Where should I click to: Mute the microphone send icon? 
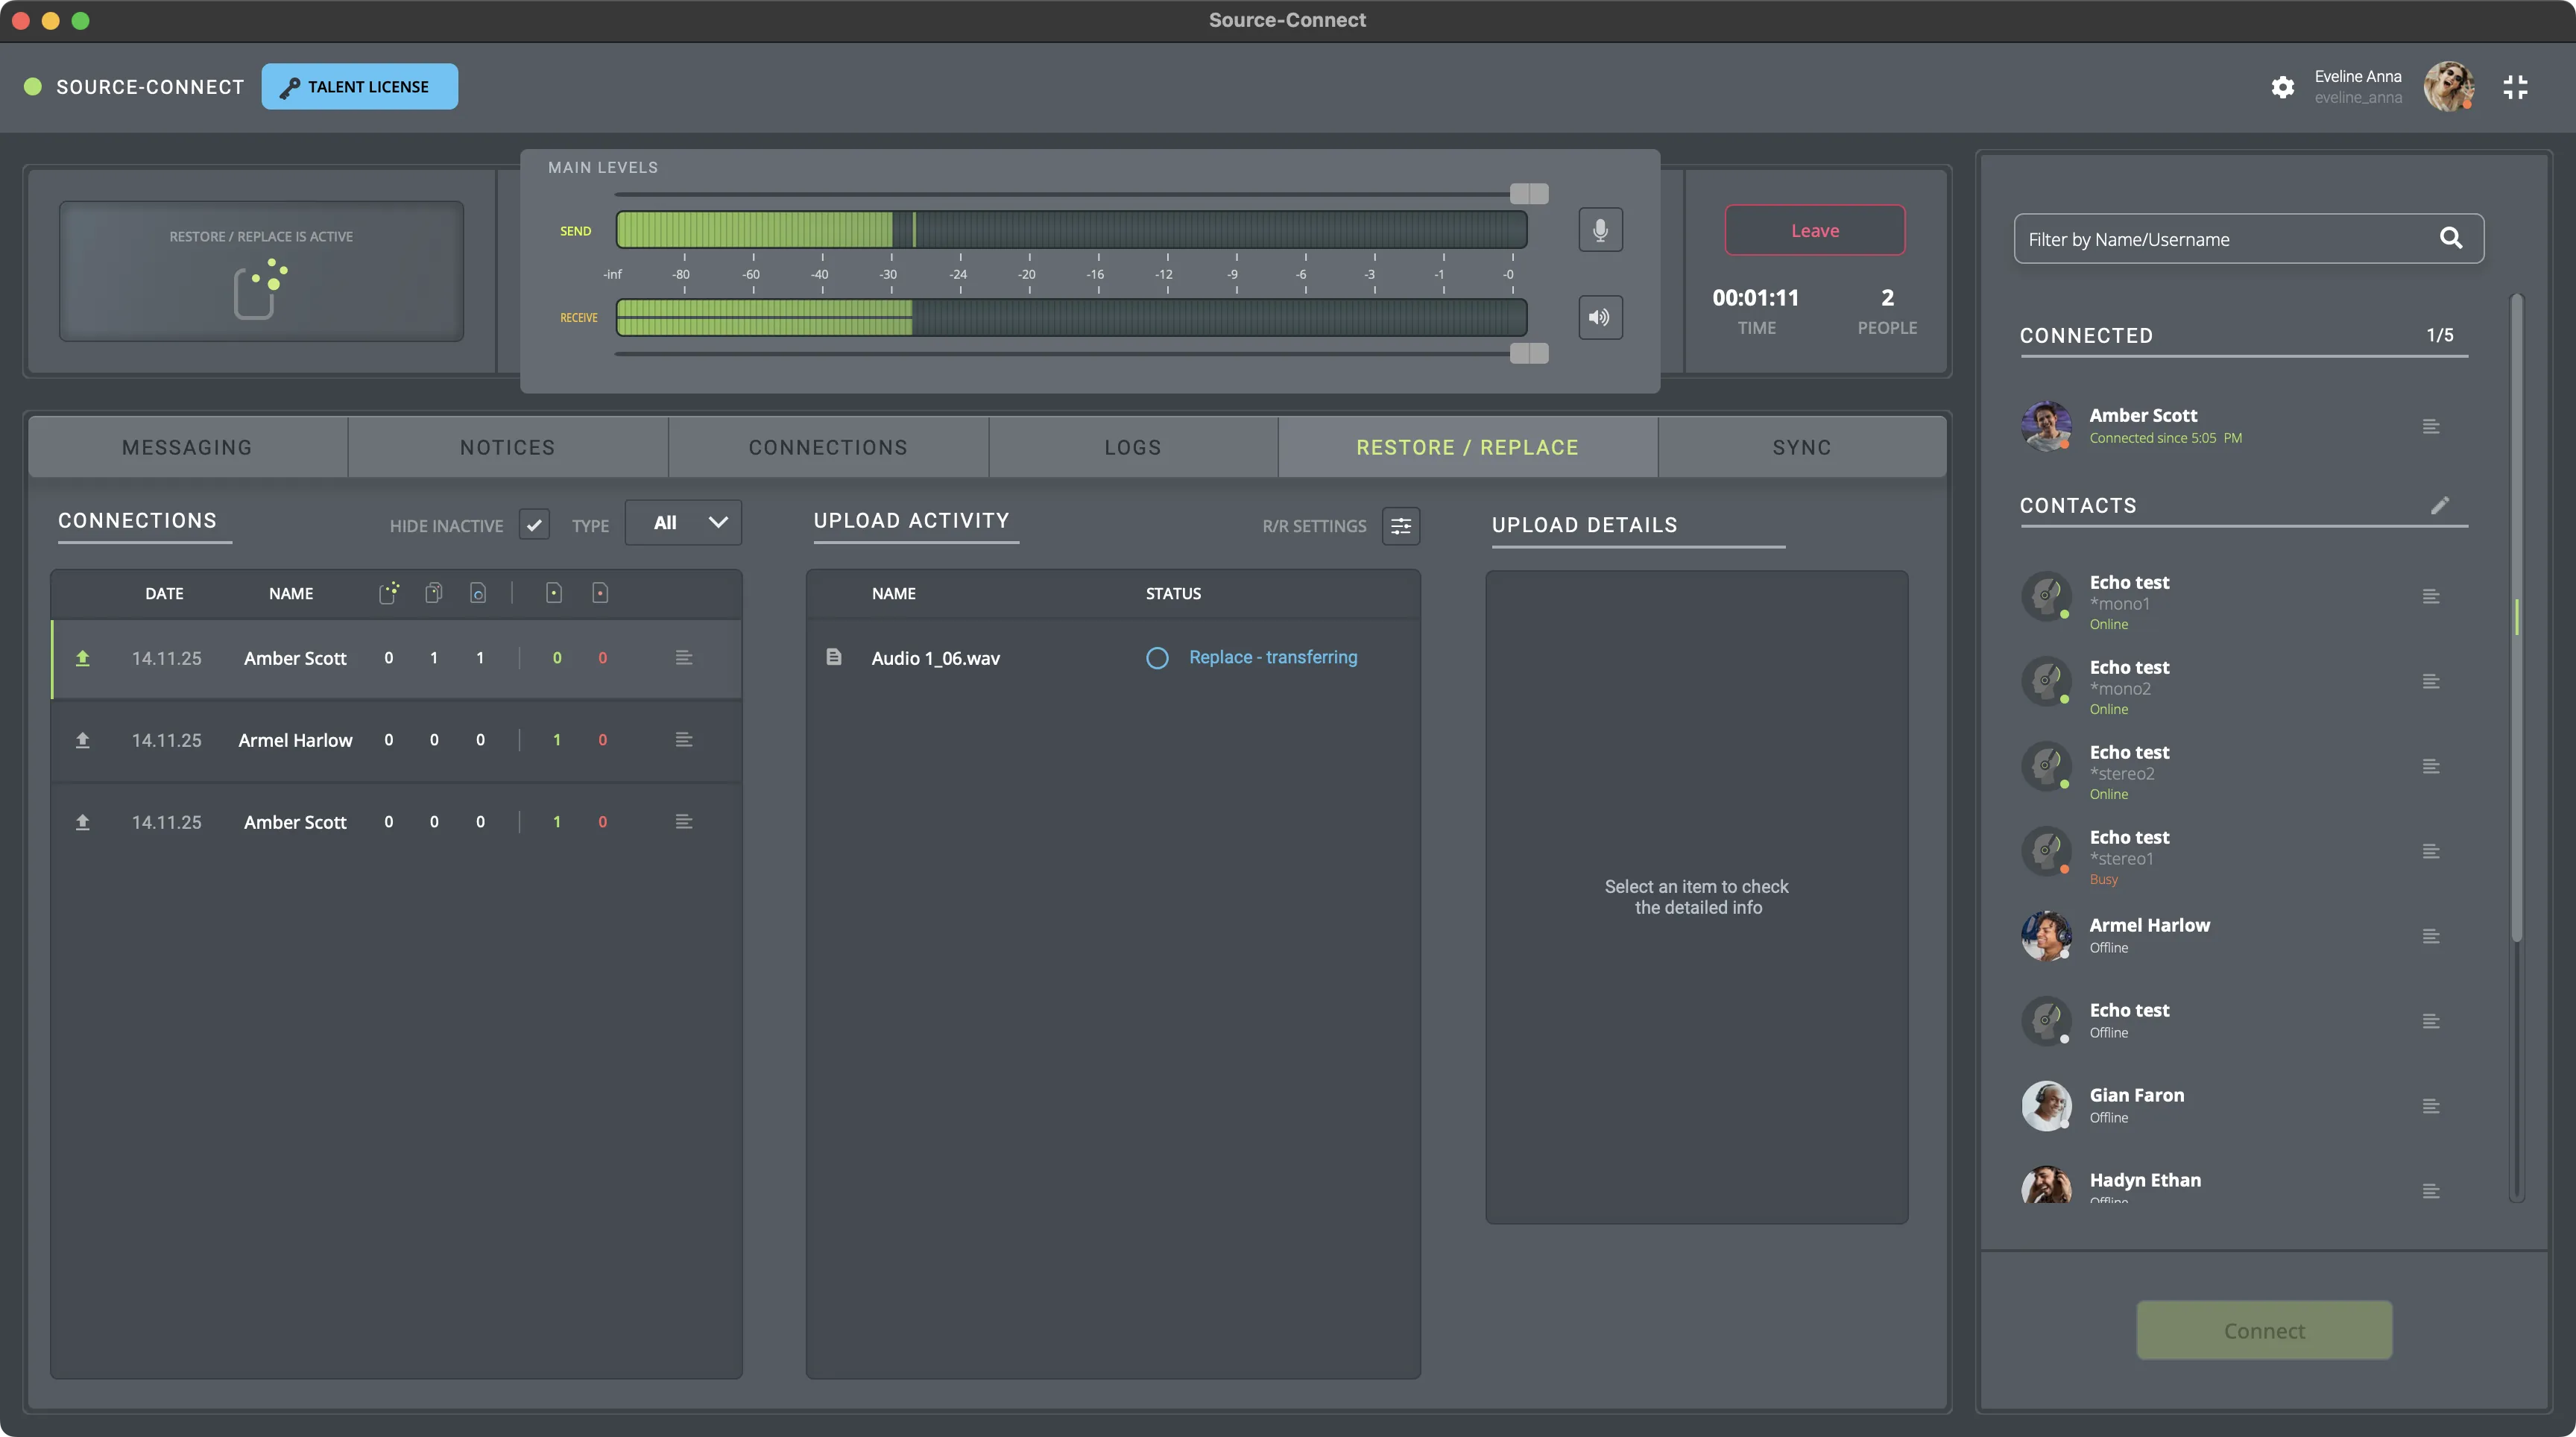1600,230
